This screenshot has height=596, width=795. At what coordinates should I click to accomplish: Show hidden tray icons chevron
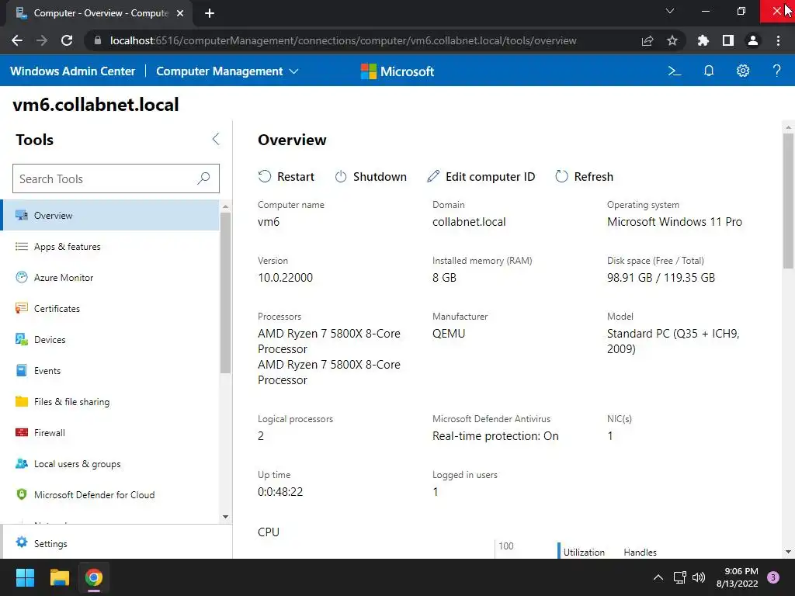(658, 577)
